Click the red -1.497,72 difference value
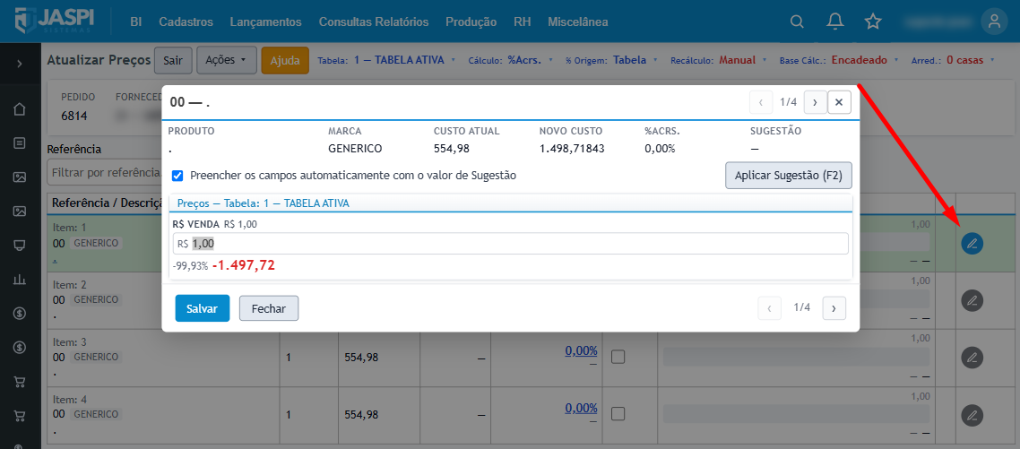Image resolution: width=1020 pixels, height=449 pixels. pos(243,265)
